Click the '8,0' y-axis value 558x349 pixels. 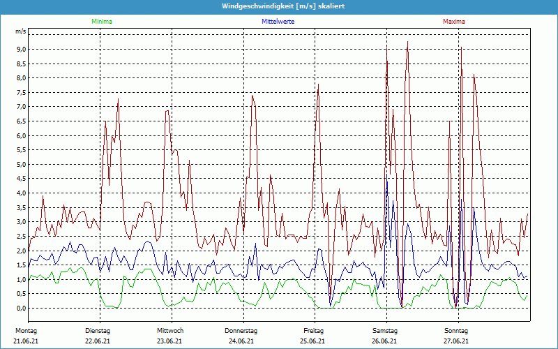coord(22,78)
